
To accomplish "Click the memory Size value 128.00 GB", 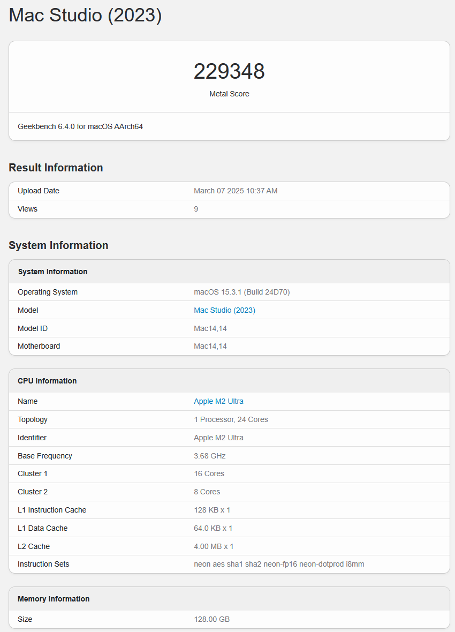I will coord(211,619).
